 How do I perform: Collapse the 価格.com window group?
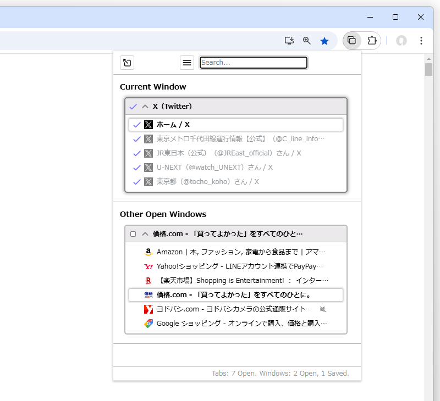click(145, 233)
